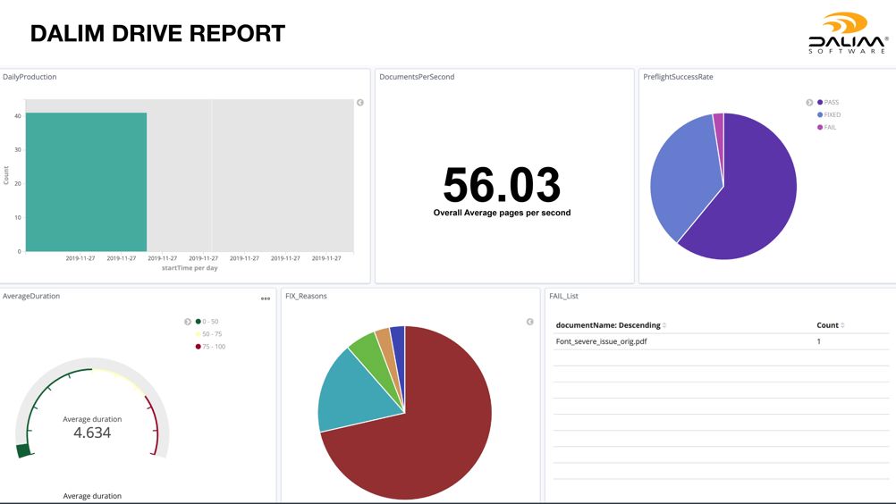The height and width of the screenshot is (504, 896).
Task: Toggle the AverageDuration legend arrow
Action: click(188, 322)
